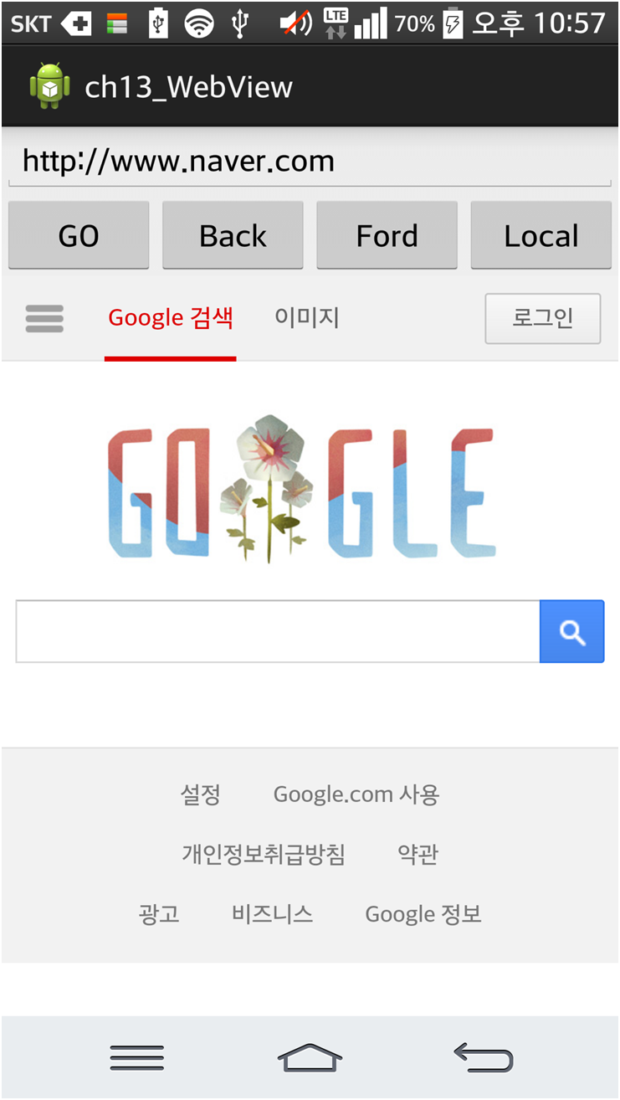
Task: Open the 개인정보취급방침 link
Action: tap(264, 855)
